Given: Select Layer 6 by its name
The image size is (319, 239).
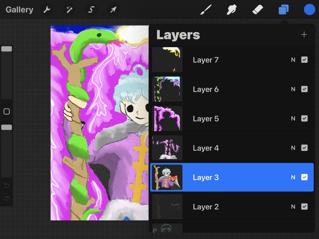Looking at the screenshot, I should 205,89.
